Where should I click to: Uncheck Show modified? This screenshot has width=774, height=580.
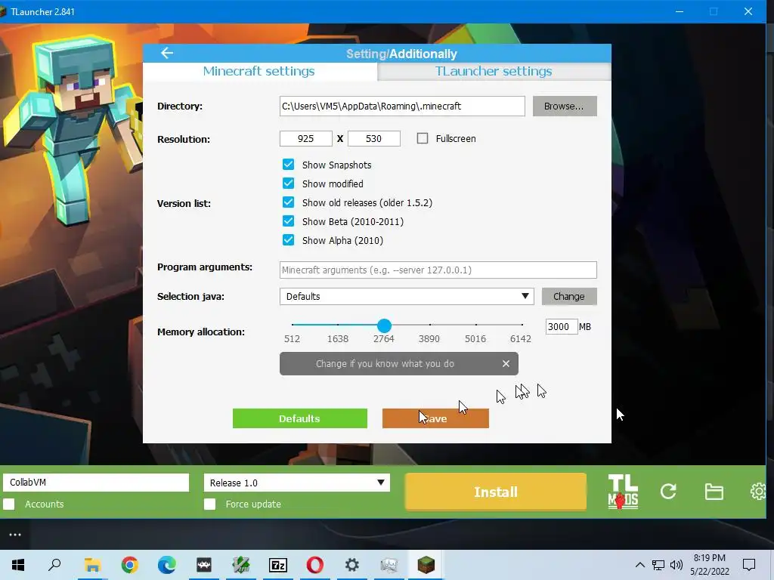coord(288,184)
